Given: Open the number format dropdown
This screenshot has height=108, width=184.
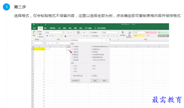Looking at the screenshot, I should click(x=117, y=32).
